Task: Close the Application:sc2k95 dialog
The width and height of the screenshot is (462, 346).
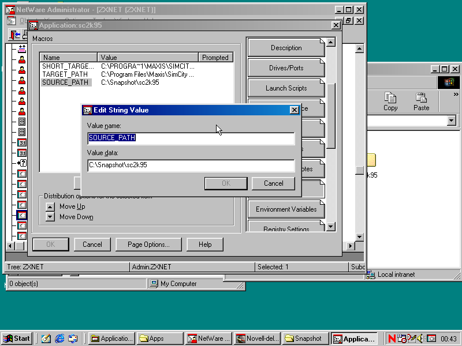Action: click(x=336, y=25)
